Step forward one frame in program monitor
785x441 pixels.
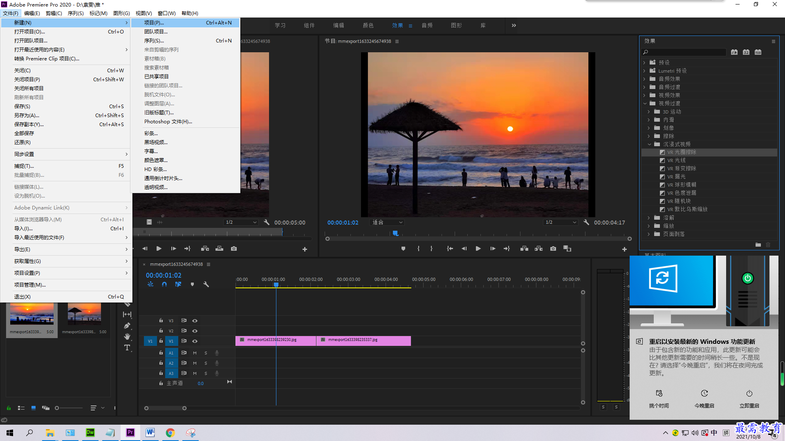pos(493,249)
